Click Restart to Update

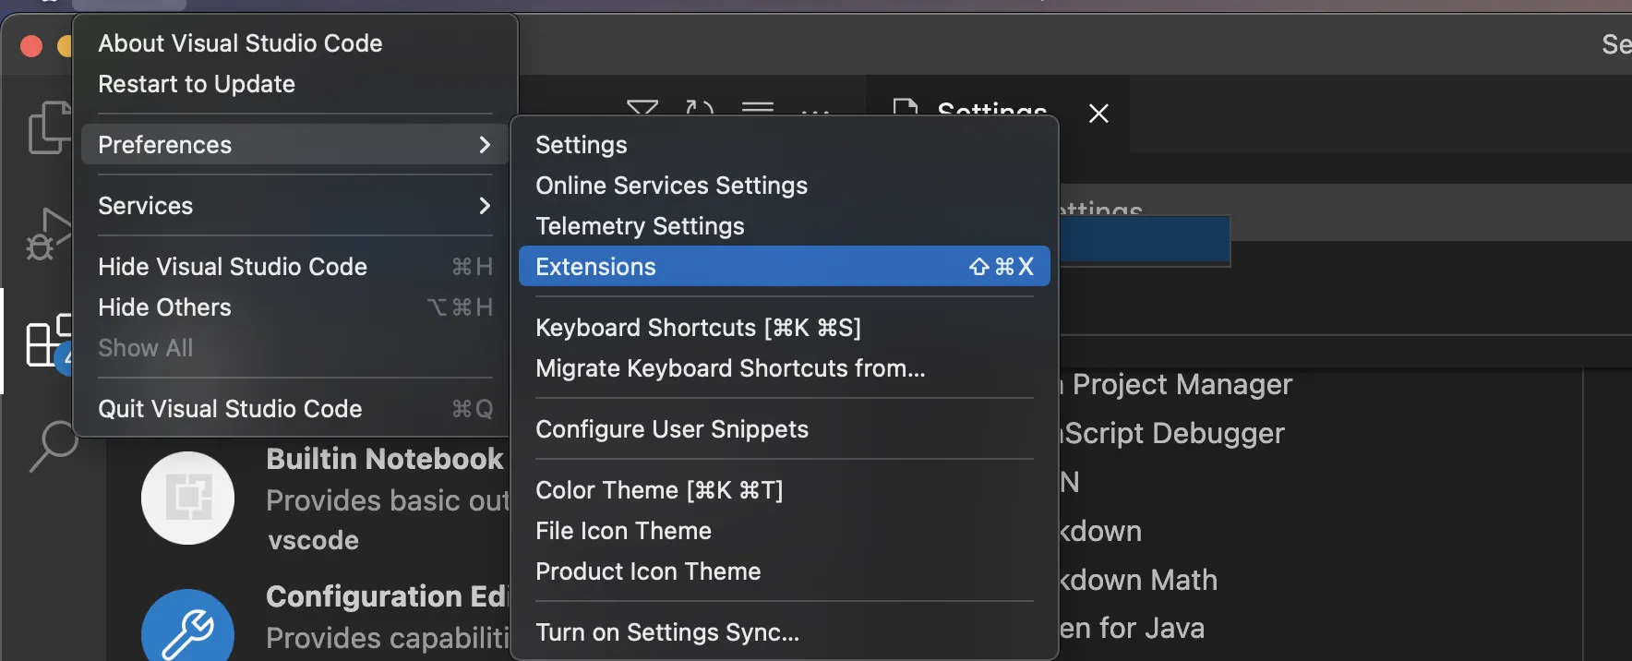tap(197, 84)
